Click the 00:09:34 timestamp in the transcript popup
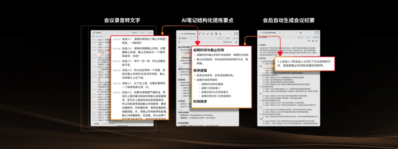This screenshot has width=398, height=149. click(x=117, y=92)
